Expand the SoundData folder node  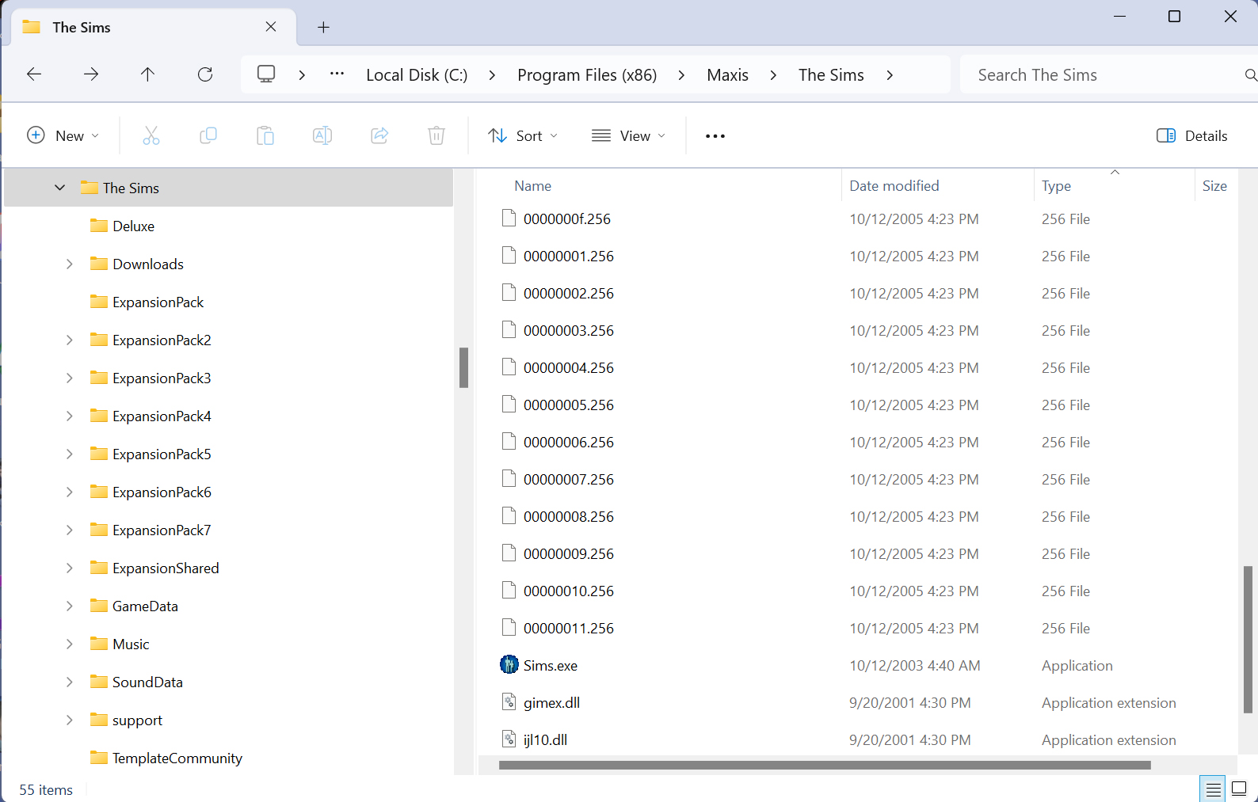(69, 682)
